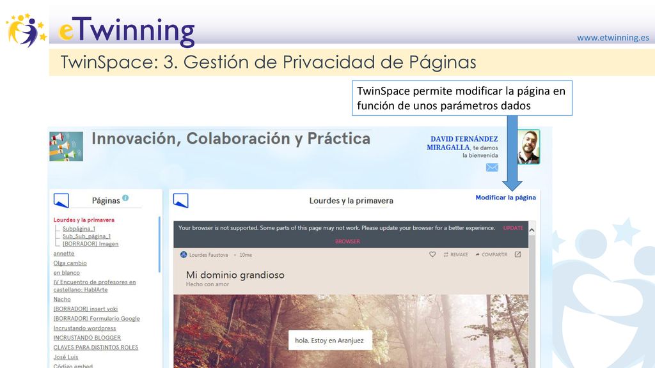The height and width of the screenshot is (368, 655).
Task: Open the Olga cambio page
Action: pos(70,263)
